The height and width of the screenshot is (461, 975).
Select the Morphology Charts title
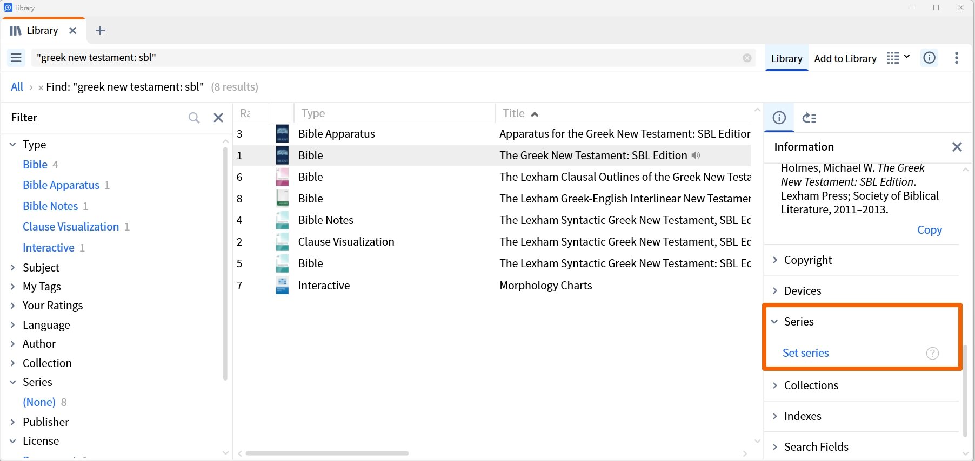(x=546, y=286)
